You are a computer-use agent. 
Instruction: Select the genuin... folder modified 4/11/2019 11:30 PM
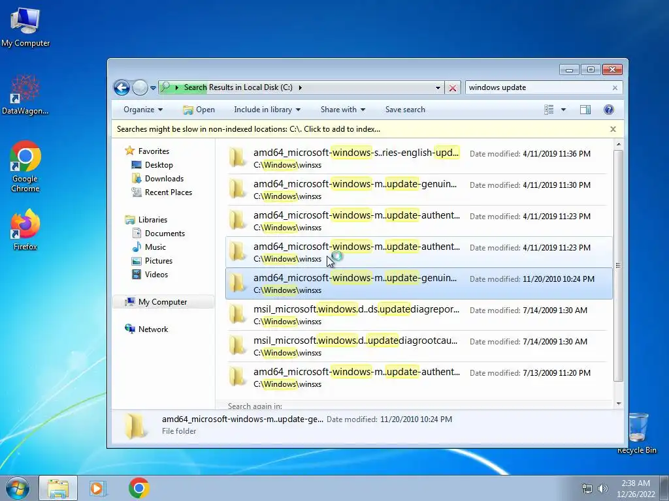pos(418,190)
